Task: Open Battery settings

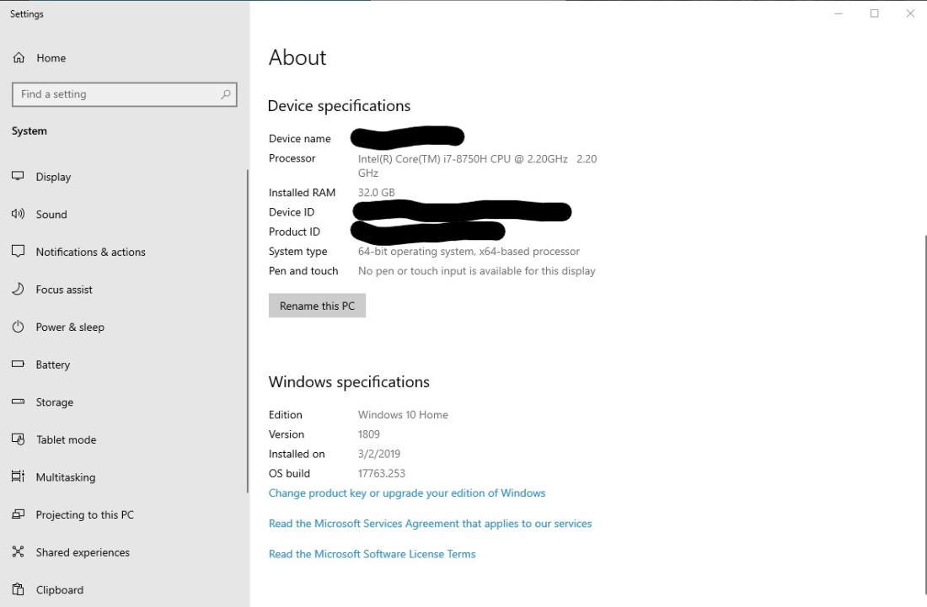Action: [x=53, y=365]
